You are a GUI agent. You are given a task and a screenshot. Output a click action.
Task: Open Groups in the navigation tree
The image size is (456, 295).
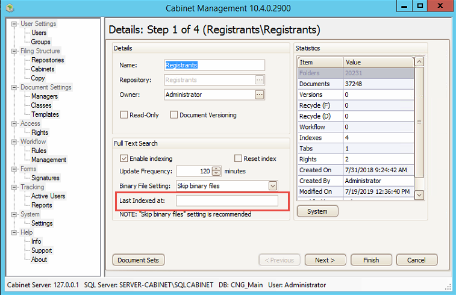click(41, 42)
